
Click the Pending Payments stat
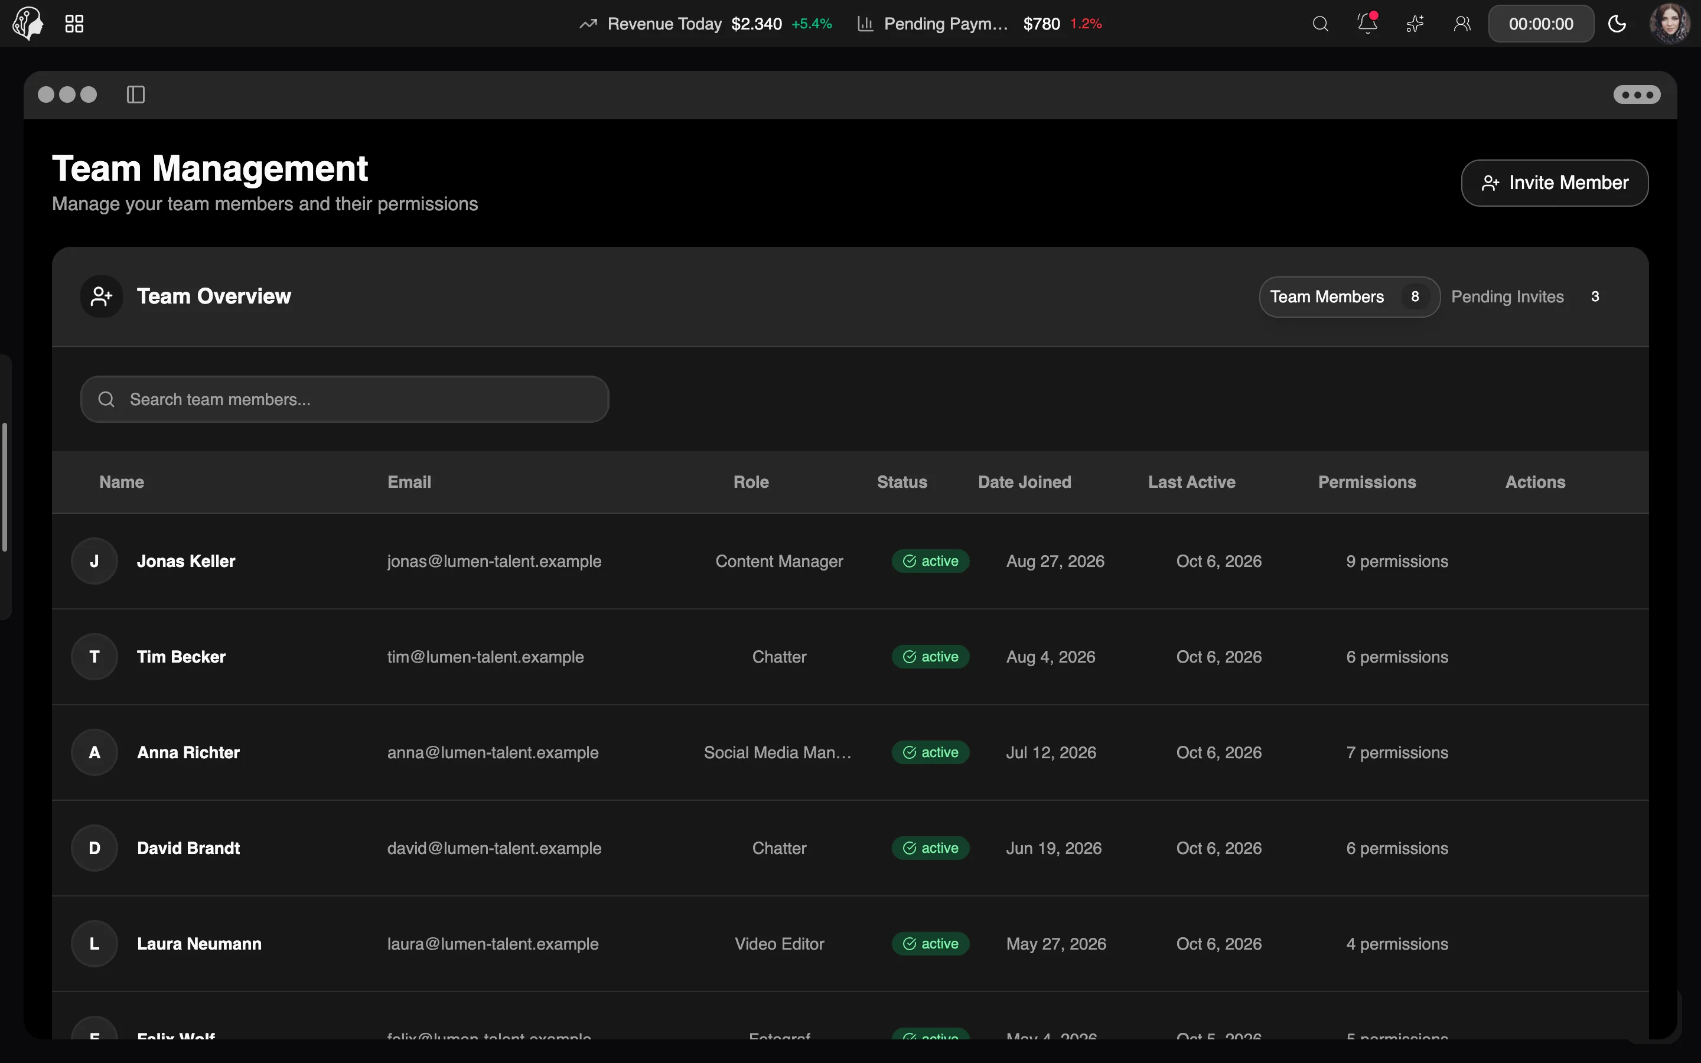click(979, 24)
